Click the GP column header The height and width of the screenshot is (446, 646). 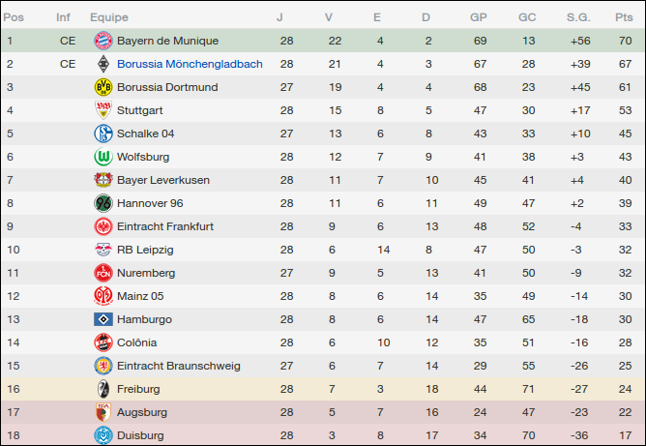478,17
